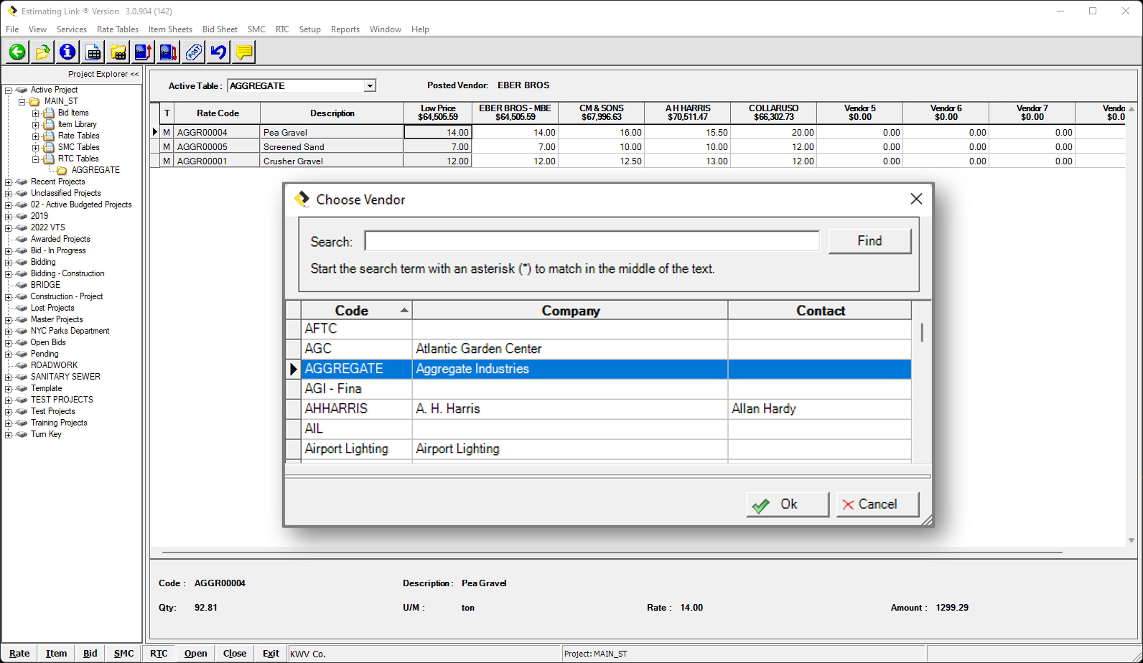Screen dimensions: 1143x663
Task: Click the Find button
Action: pyautogui.click(x=869, y=241)
